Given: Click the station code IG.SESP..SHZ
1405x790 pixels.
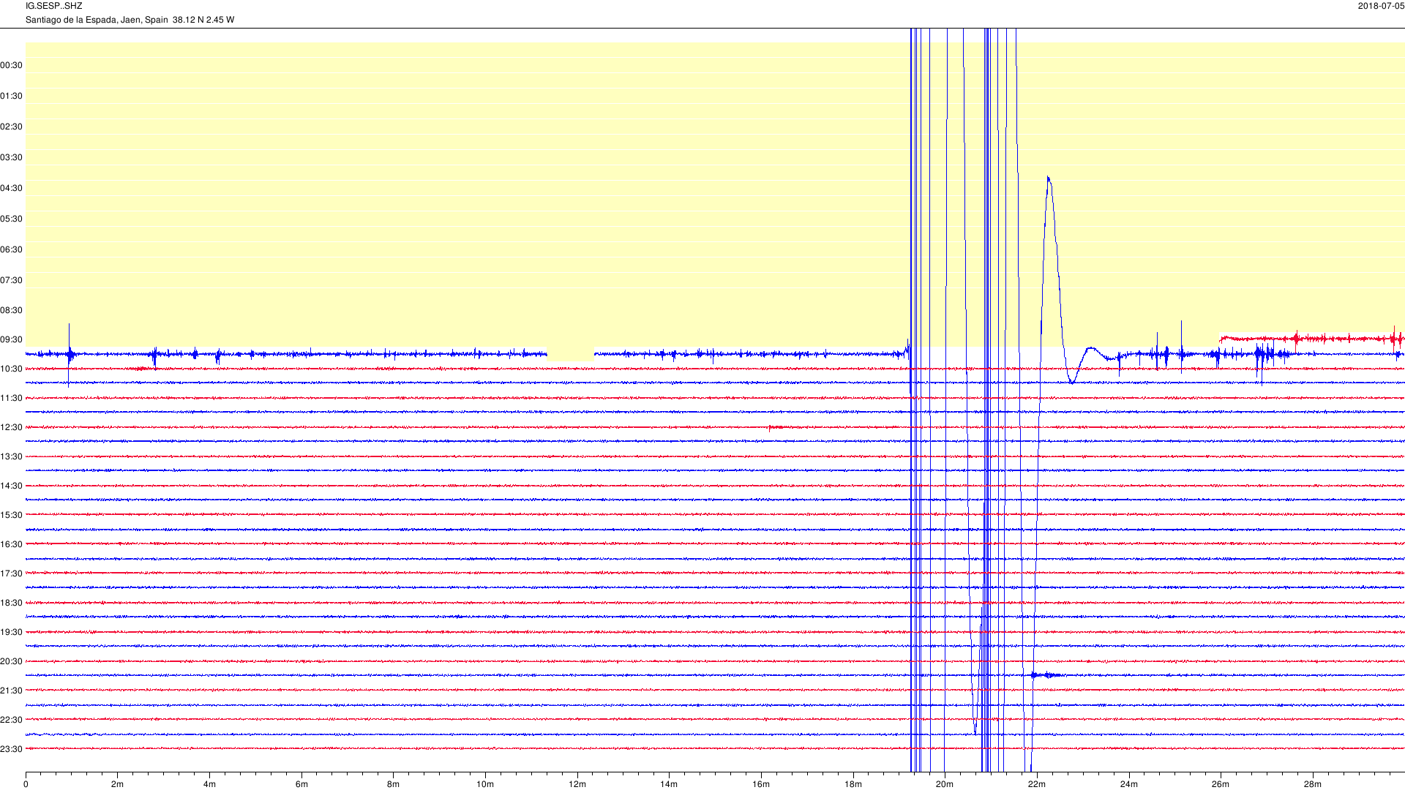Looking at the screenshot, I should pyautogui.click(x=53, y=6).
